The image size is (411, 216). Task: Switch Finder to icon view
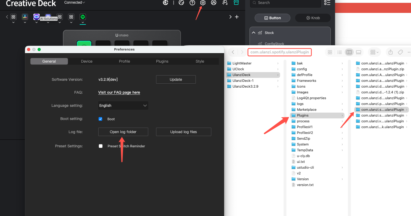[330, 52]
